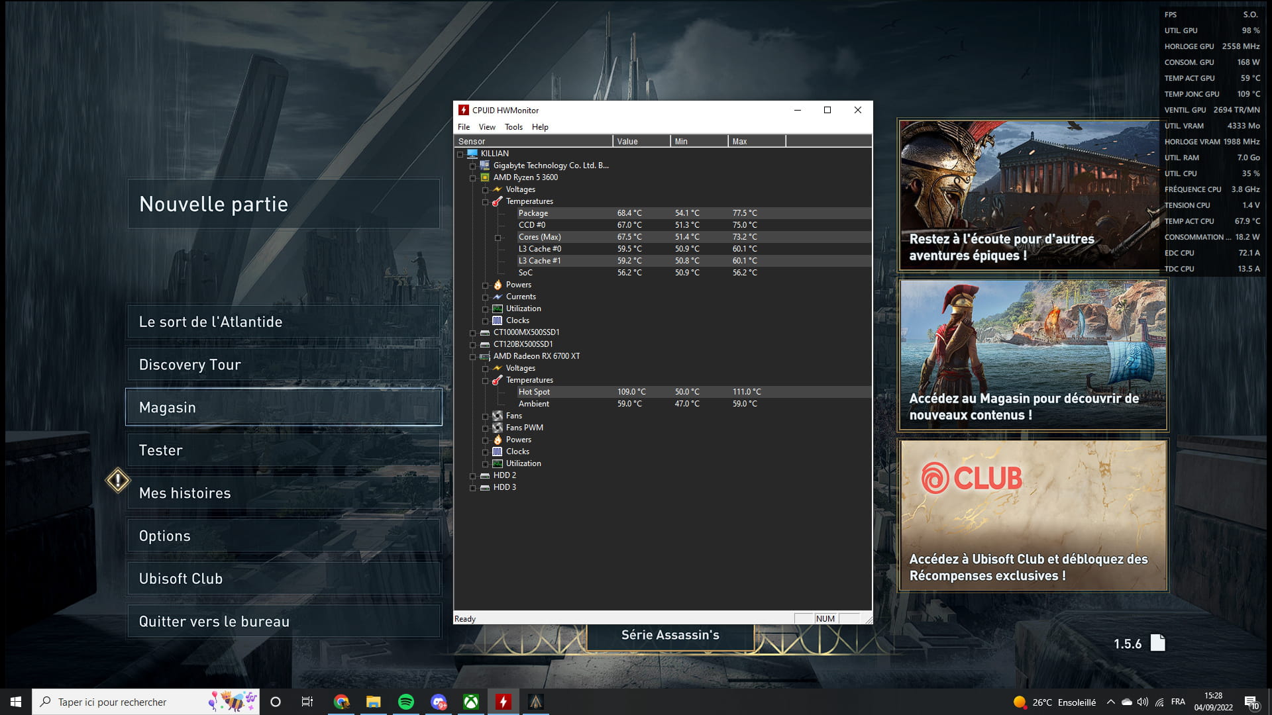Image resolution: width=1272 pixels, height=715 pixels.
Task: Click the Ubisoft Club promotional banner
Action: click(1033, 515)
